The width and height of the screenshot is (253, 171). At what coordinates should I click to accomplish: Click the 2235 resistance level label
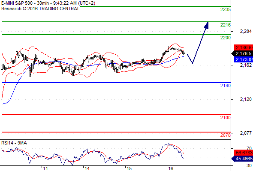pos(226,10)
